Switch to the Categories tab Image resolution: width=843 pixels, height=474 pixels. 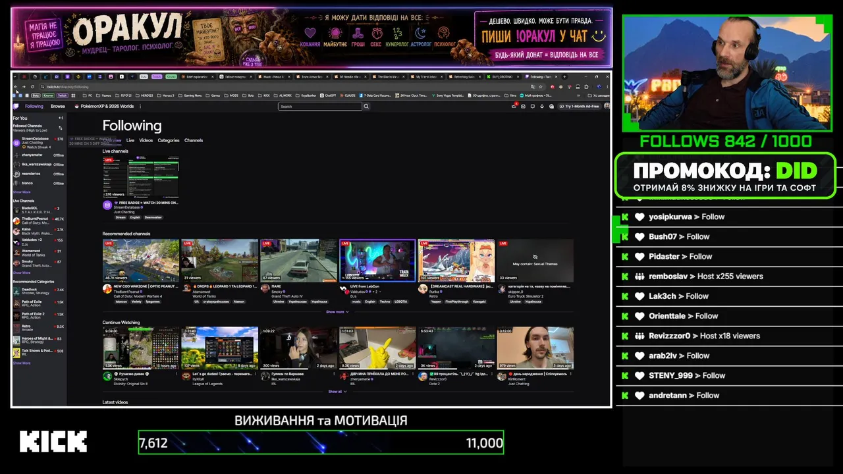tap(169, 140)
